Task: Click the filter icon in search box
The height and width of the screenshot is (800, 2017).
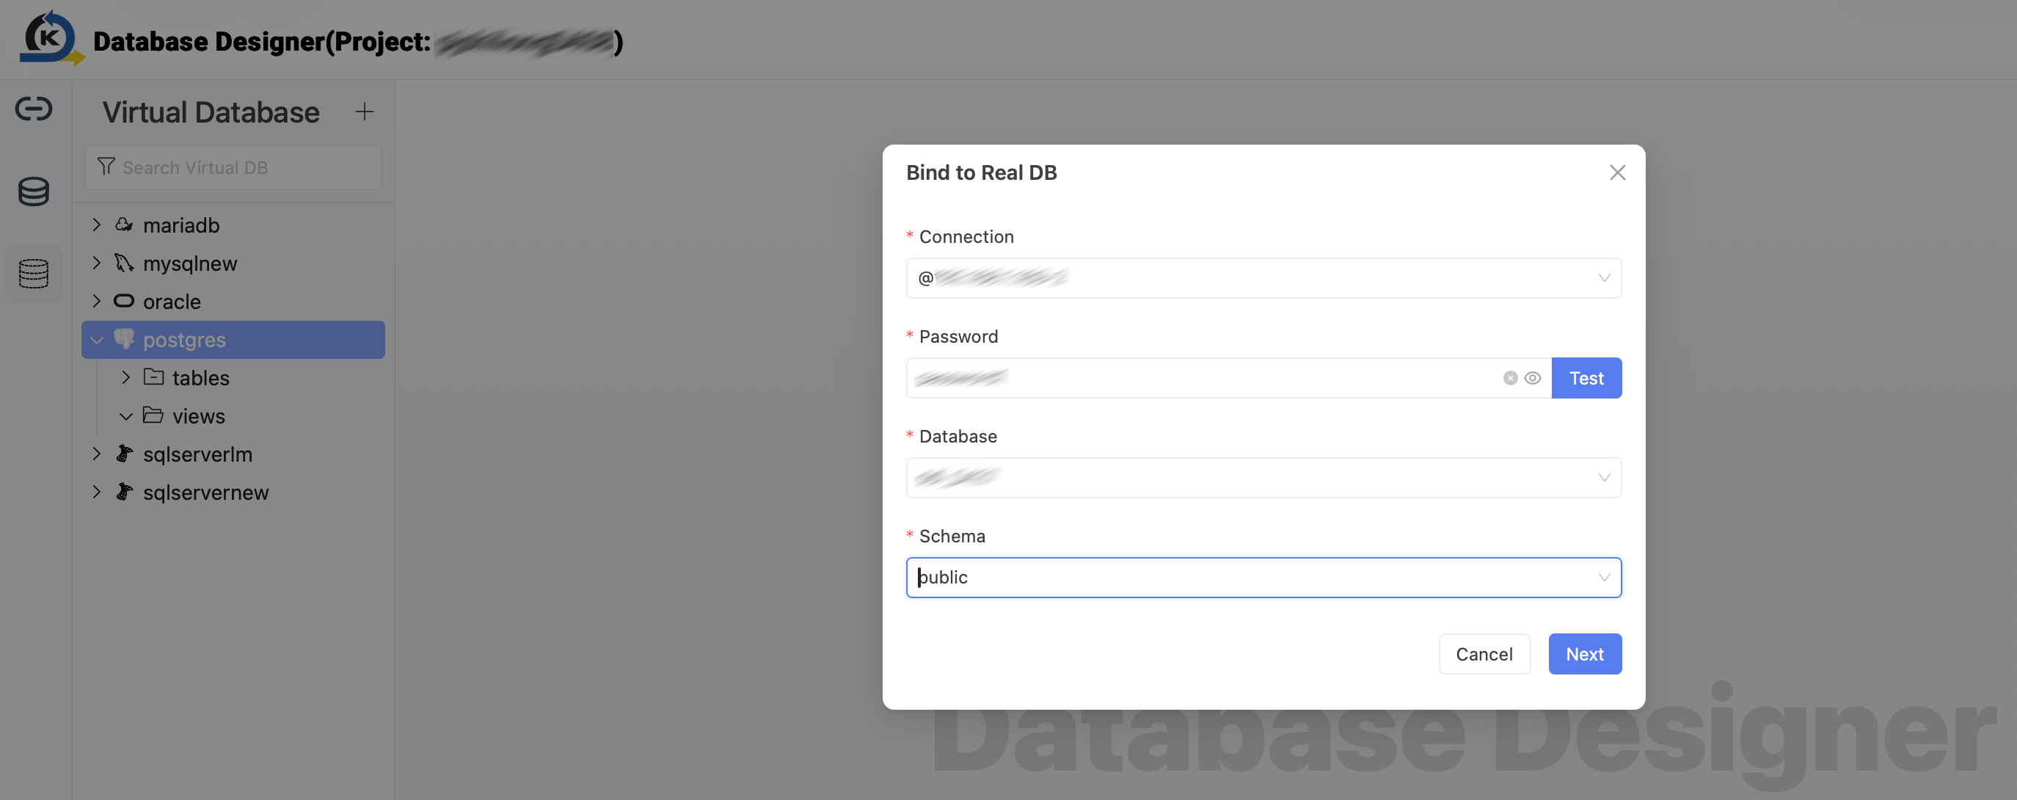Action: tap(106, 167)
